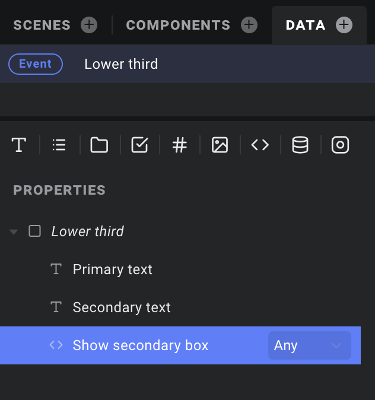375x400 pixels.
Task: Add an image property icon
Action: (x=220, y=145)
